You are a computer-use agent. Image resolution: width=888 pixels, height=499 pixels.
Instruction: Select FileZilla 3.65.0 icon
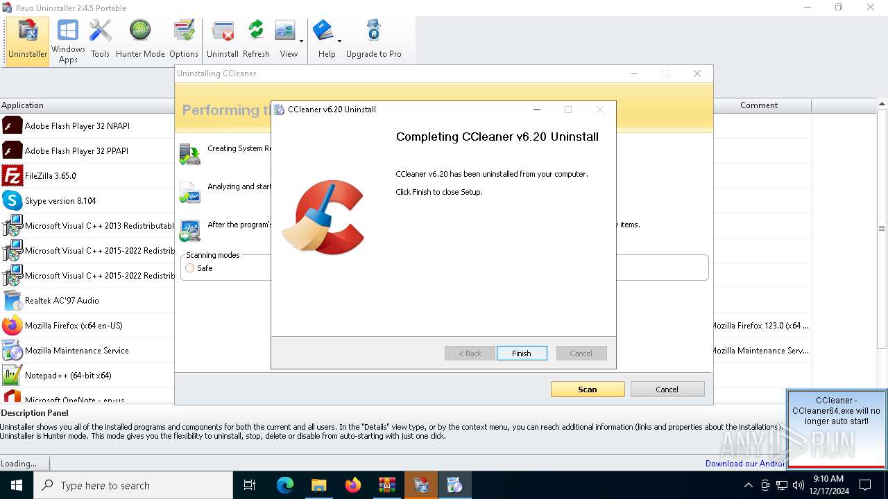tap(12, 175)
